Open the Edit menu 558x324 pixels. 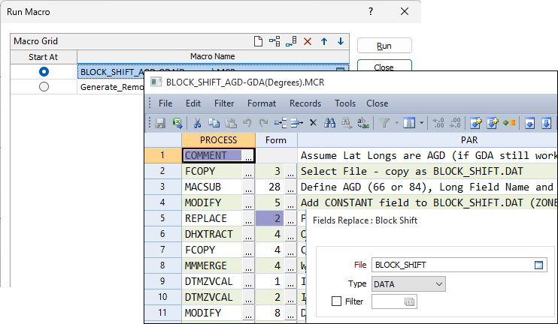(193, 103)
